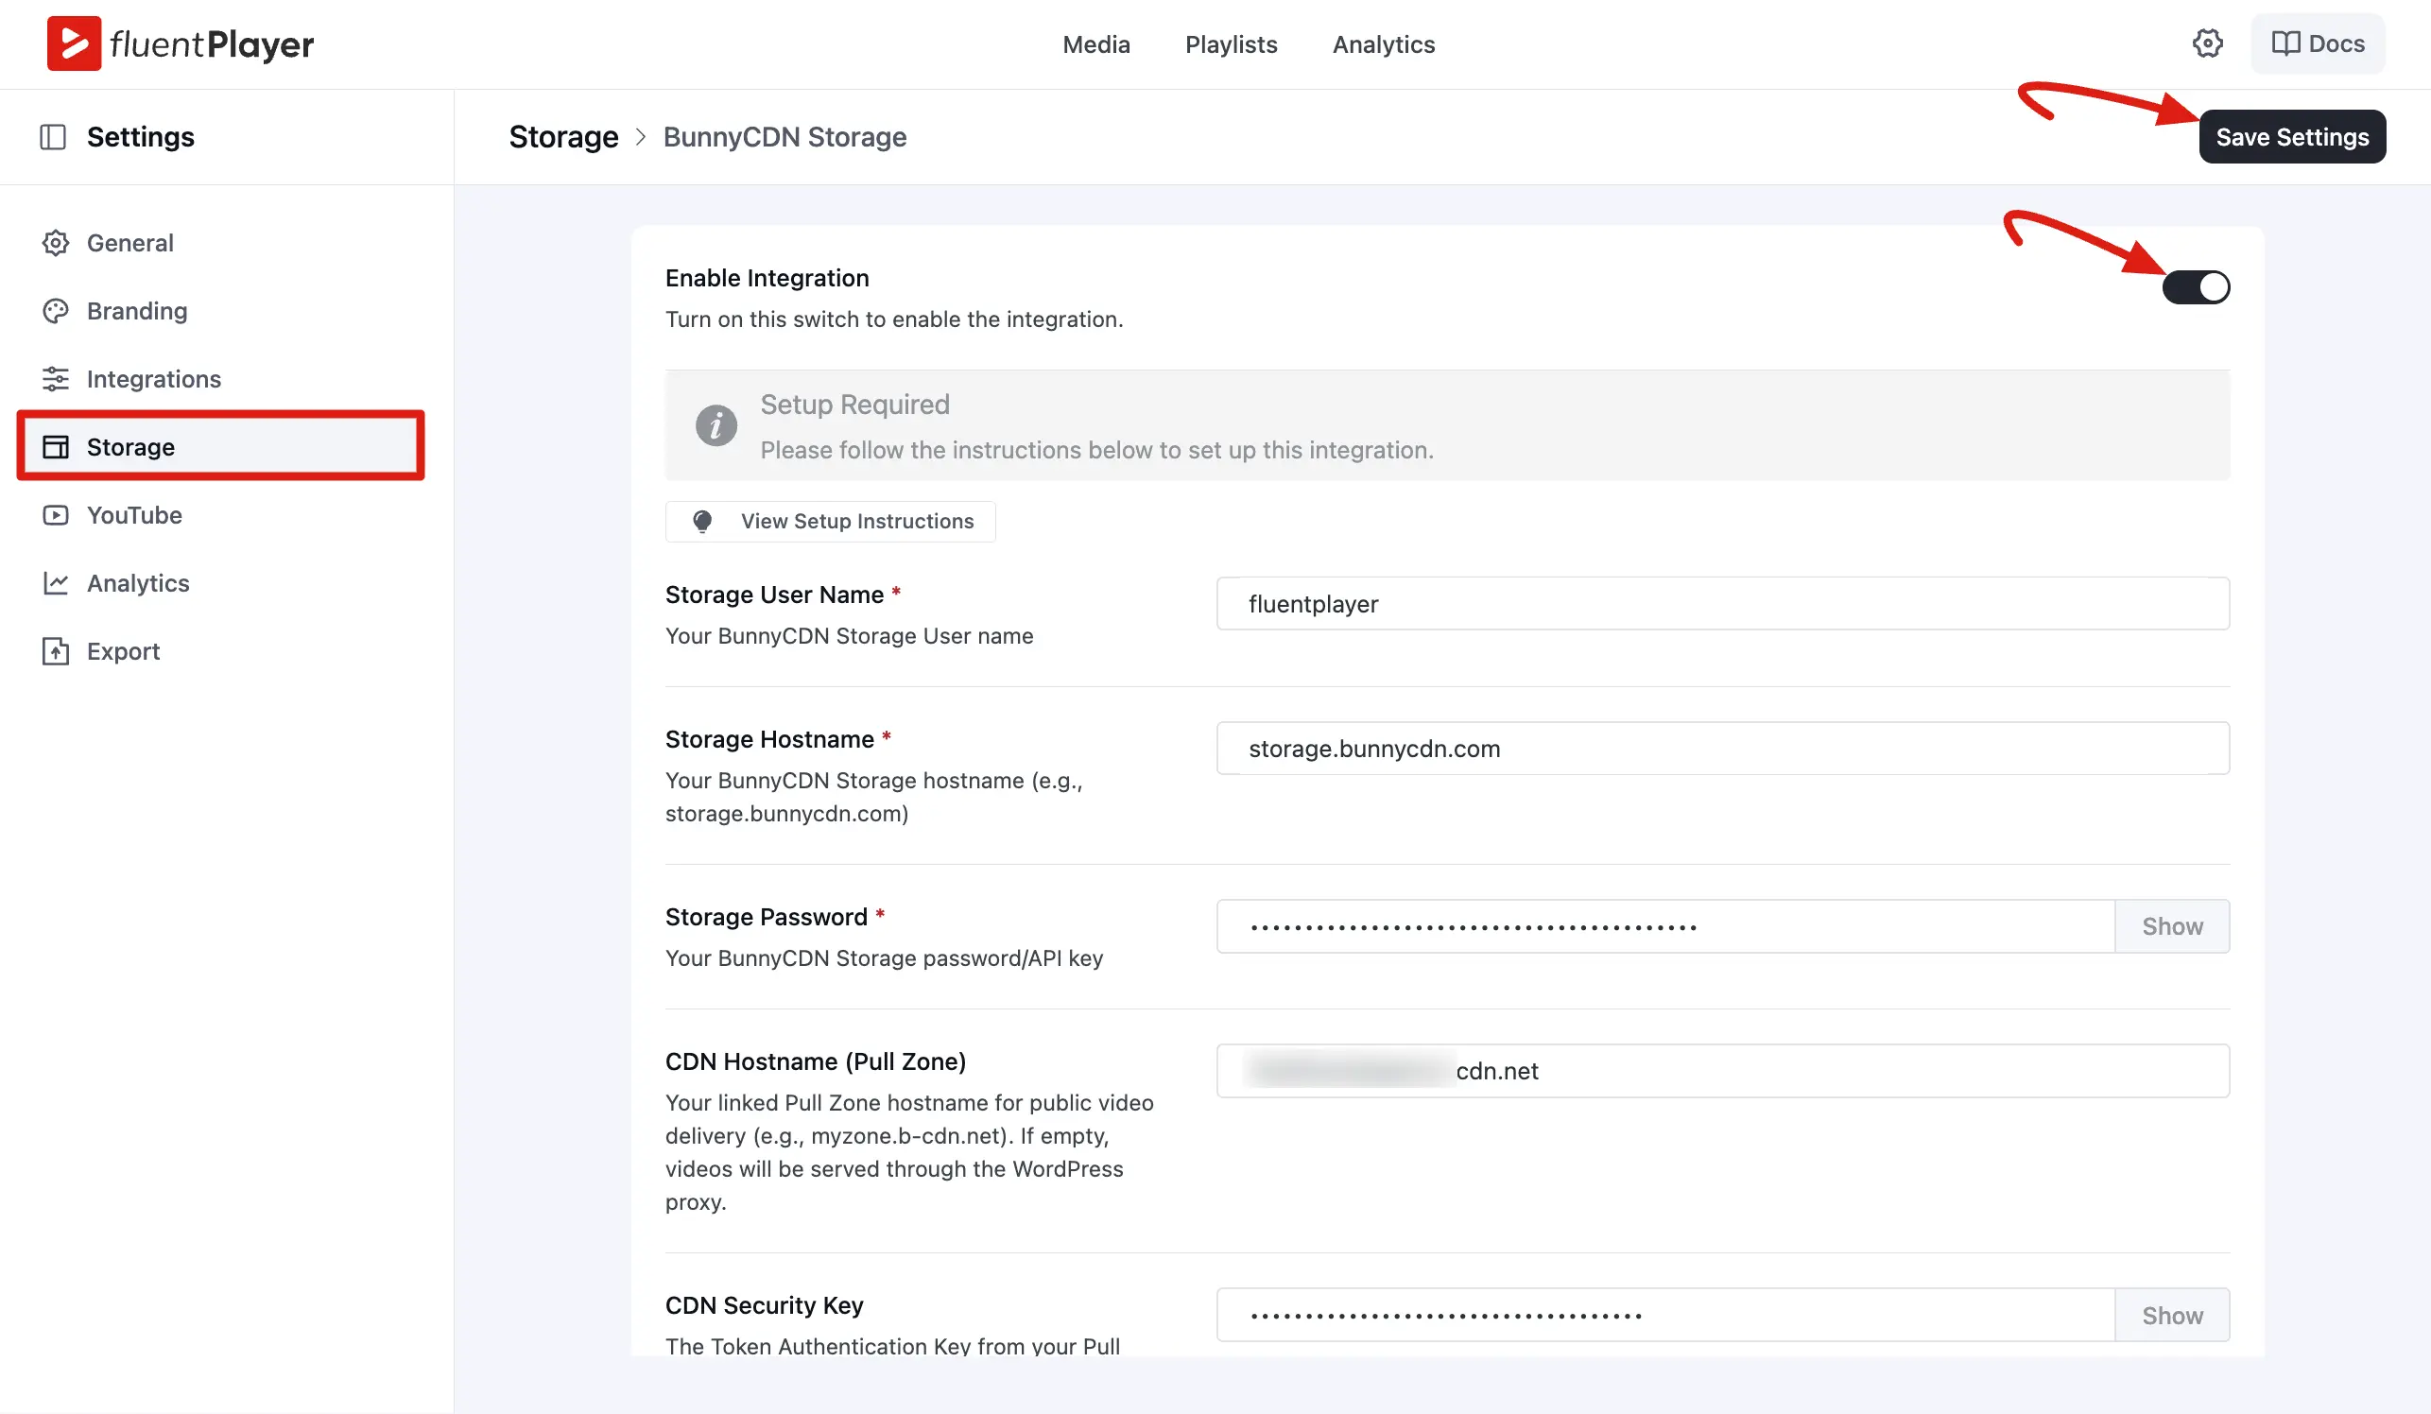Click the Setup Required heading text
The image size is (2431, 1414).
point(854,405)
